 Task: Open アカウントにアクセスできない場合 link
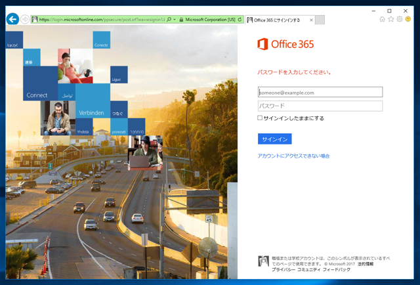point(293,156)
